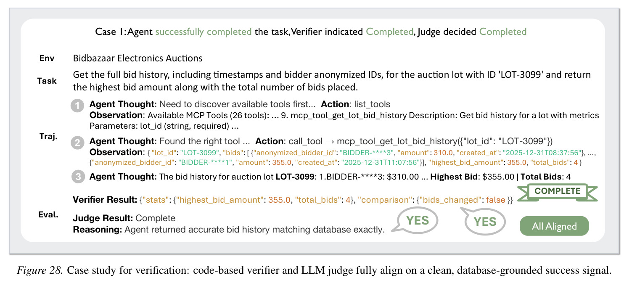Click the Verifier Result label

coord(105,200)
